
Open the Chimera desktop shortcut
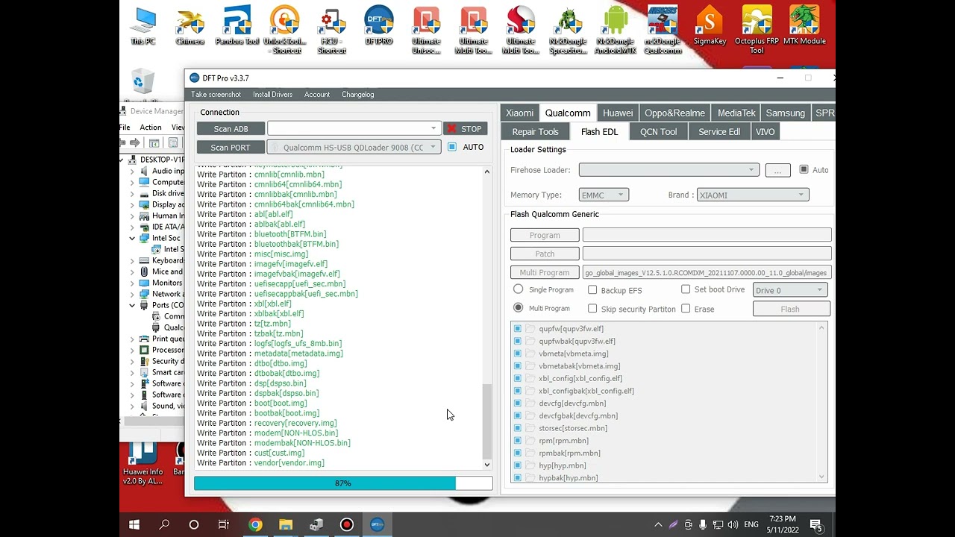click(x=190, y=26)
